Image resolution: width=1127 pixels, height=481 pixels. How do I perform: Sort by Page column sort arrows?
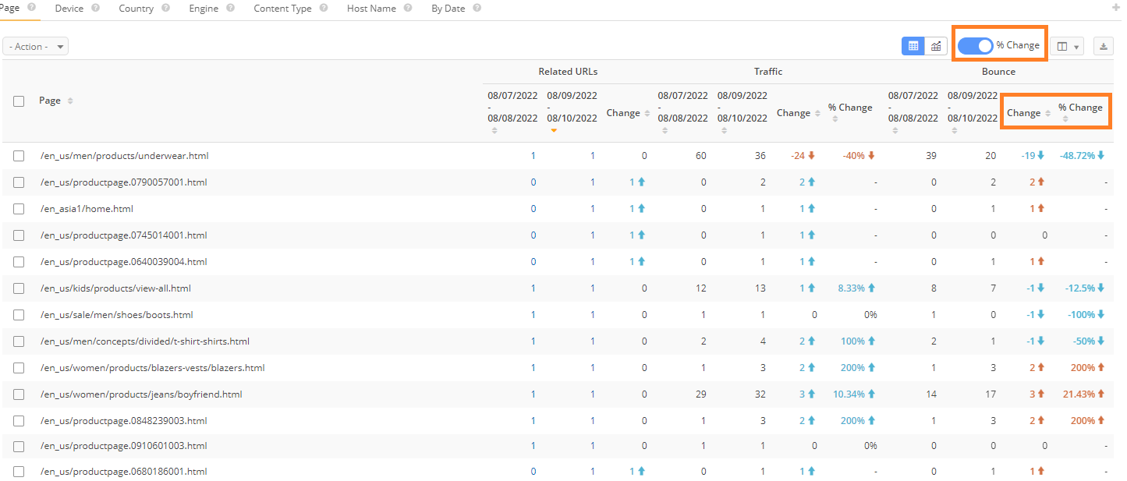point(70,101)
